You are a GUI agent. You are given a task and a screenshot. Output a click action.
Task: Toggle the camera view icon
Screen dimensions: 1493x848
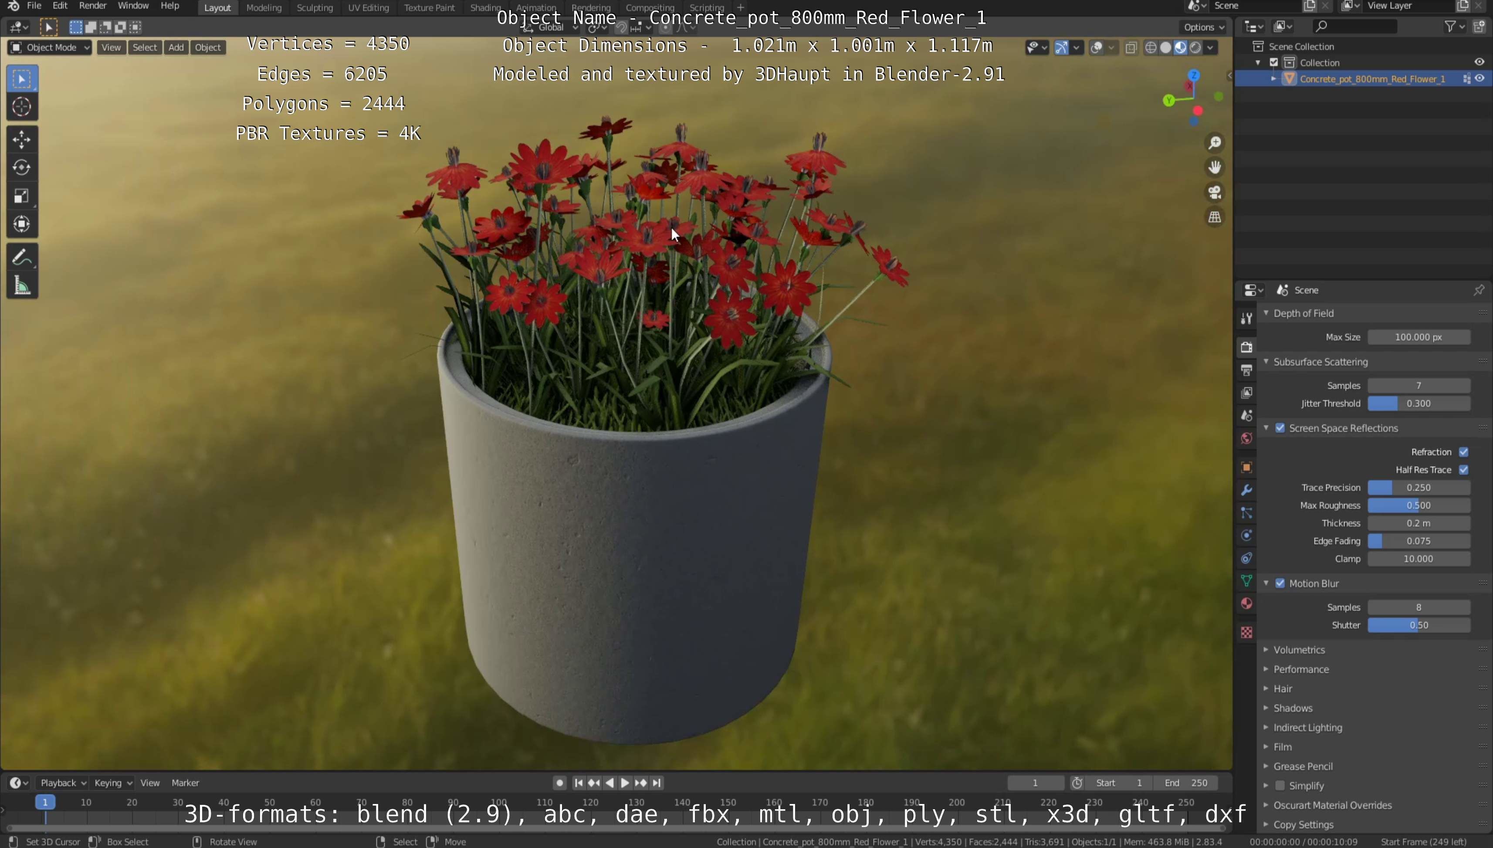click(1215, 192)
